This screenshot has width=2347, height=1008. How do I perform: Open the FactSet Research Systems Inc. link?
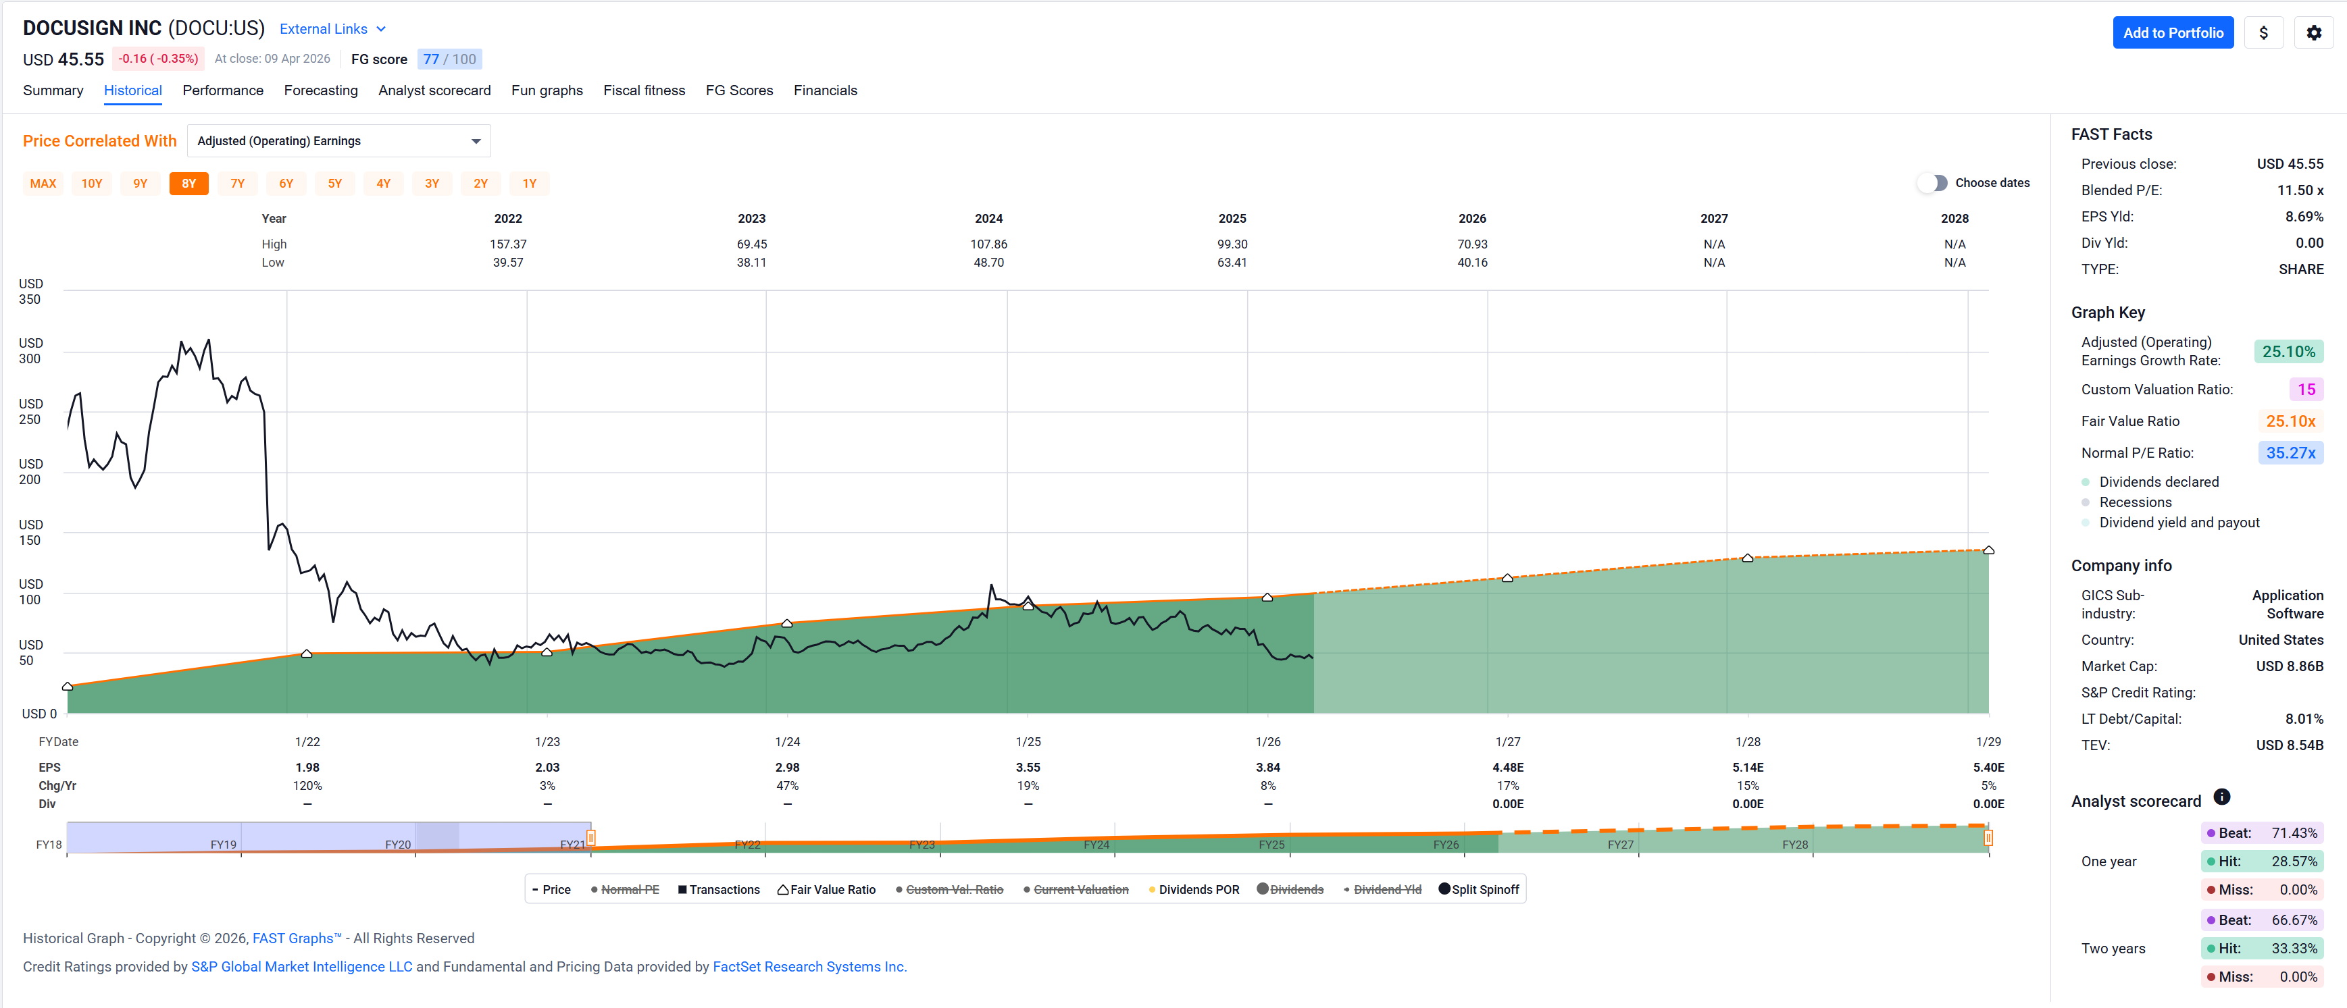(809, 966)
